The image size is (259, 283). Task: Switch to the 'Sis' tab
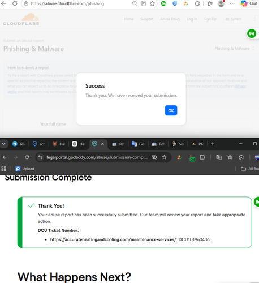tap(178, 144)
